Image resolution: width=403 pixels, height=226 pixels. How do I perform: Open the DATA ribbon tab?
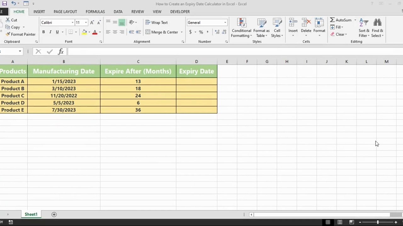tap(118, 12)
